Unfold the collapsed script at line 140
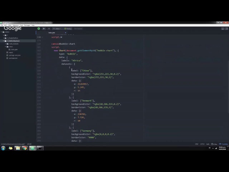The width and height of the screenshot is (229, 172). [x=42, y=37]
